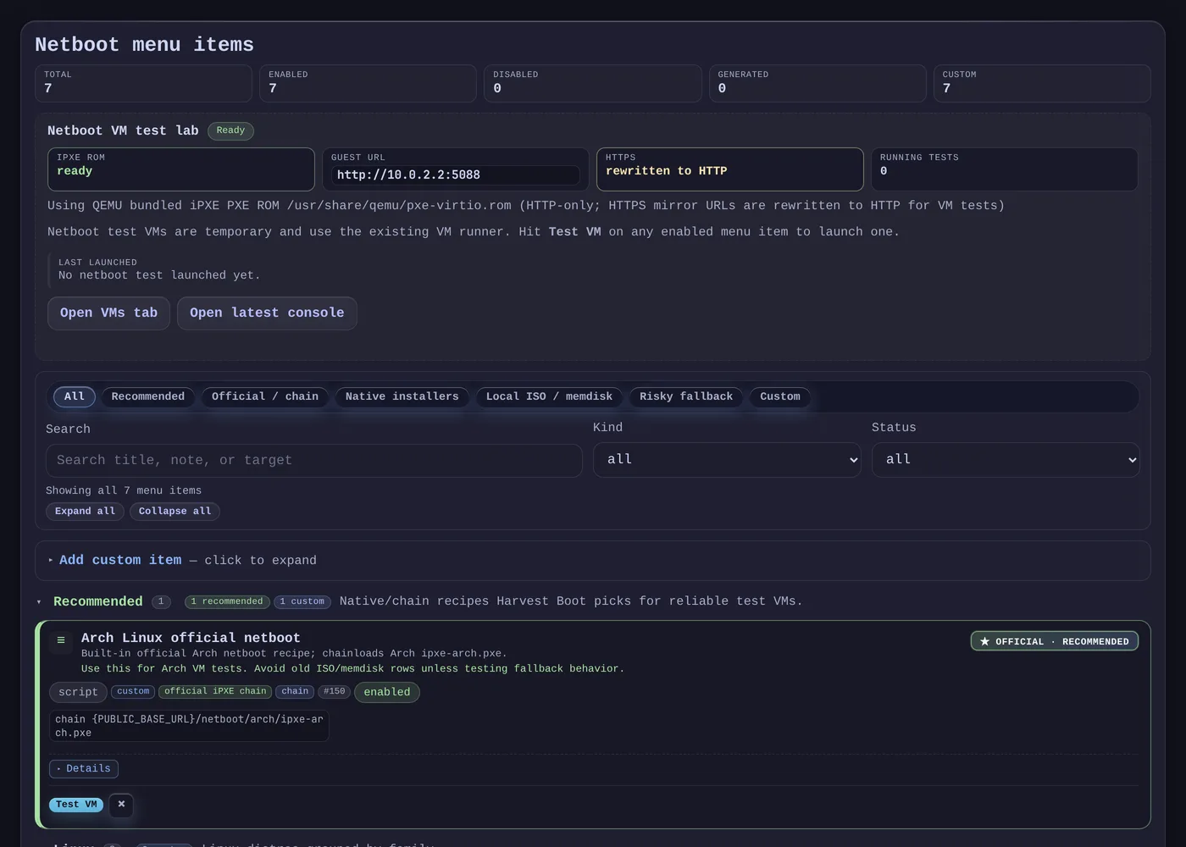Click the Custom 7 stat card
The width and height of the screenshot is (1186, 847).
1042,83
